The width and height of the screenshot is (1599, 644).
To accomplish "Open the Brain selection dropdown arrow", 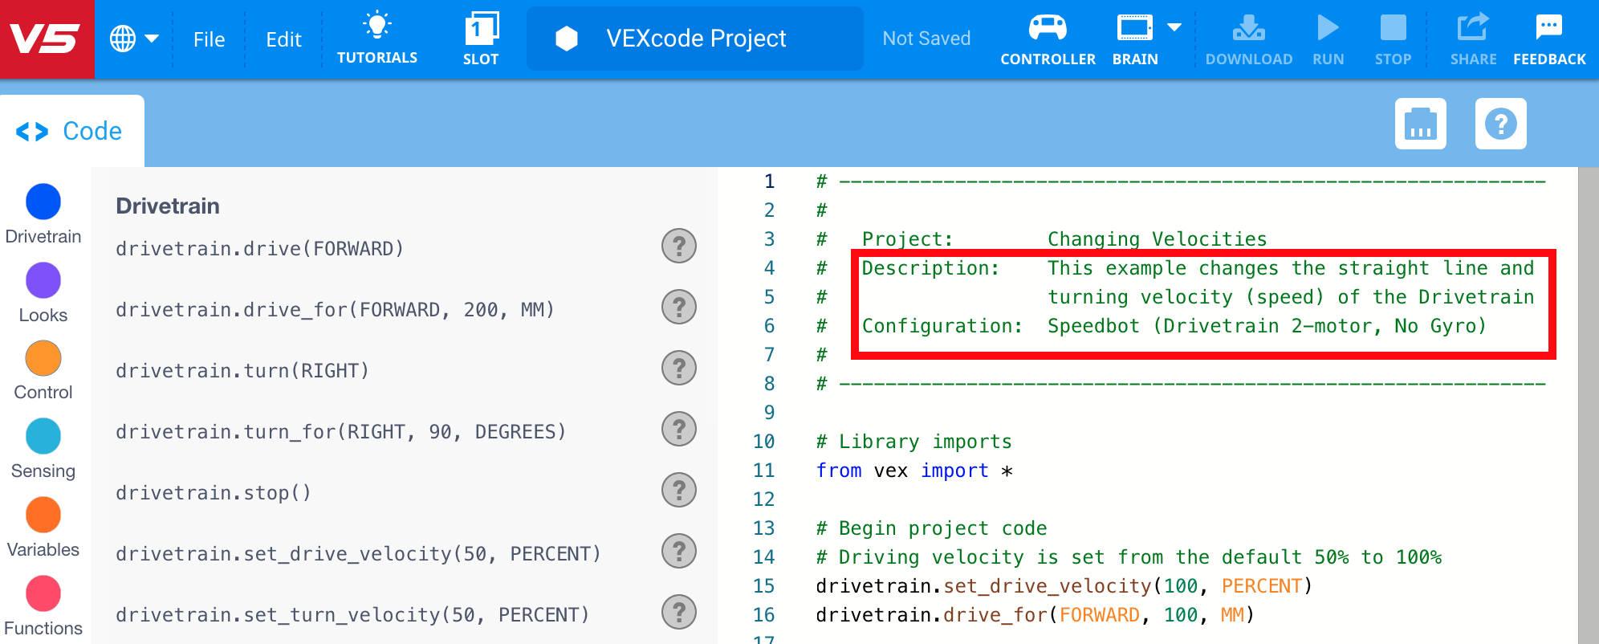I will 1174,26.
